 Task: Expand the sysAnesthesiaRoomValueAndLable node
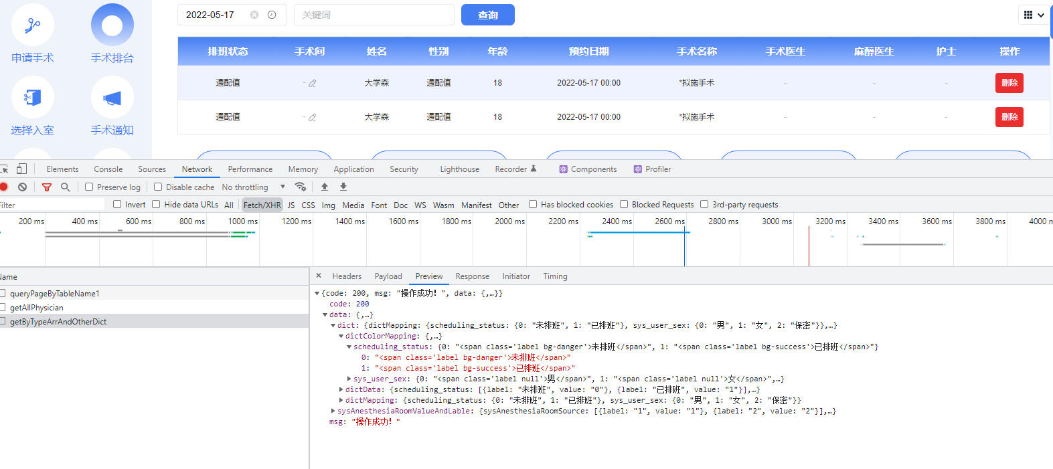[333, 411]
